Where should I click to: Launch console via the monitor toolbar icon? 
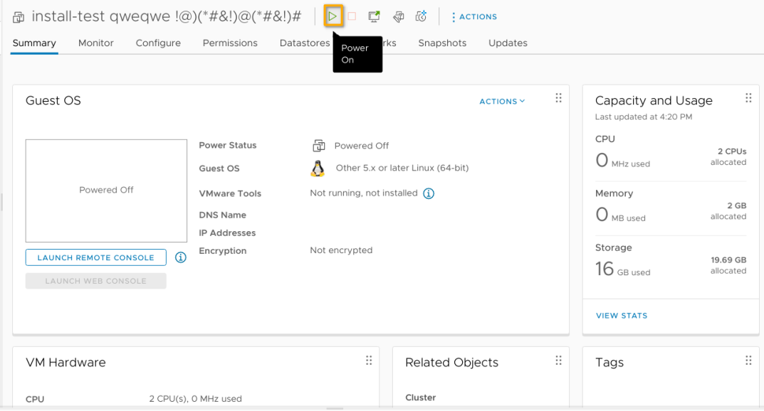[374, 16]
